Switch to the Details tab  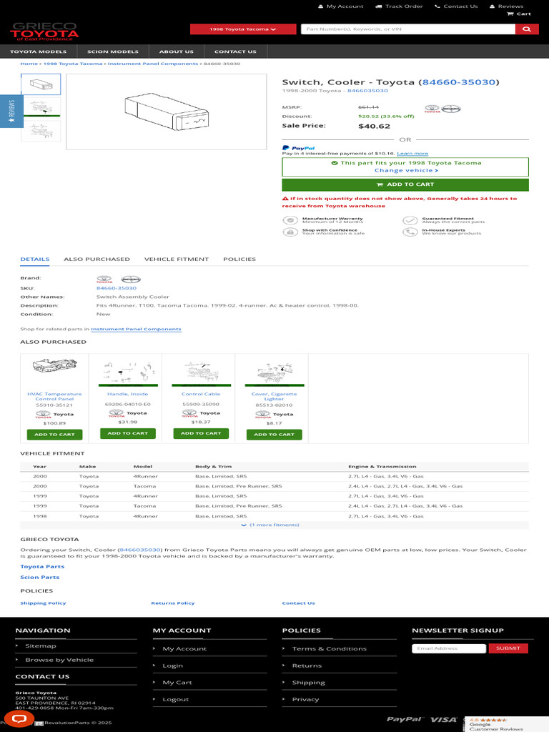(34, 259)
